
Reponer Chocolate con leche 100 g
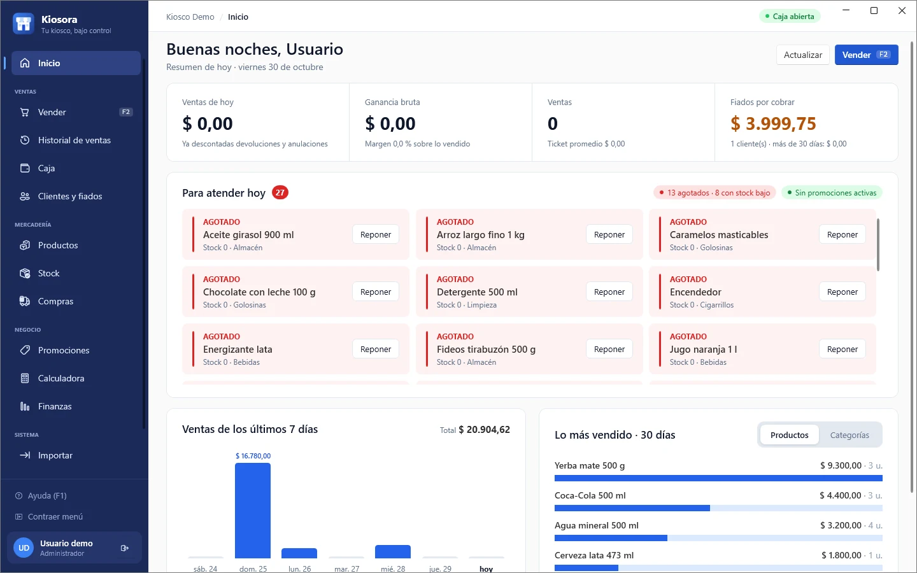tap(376, 292)
